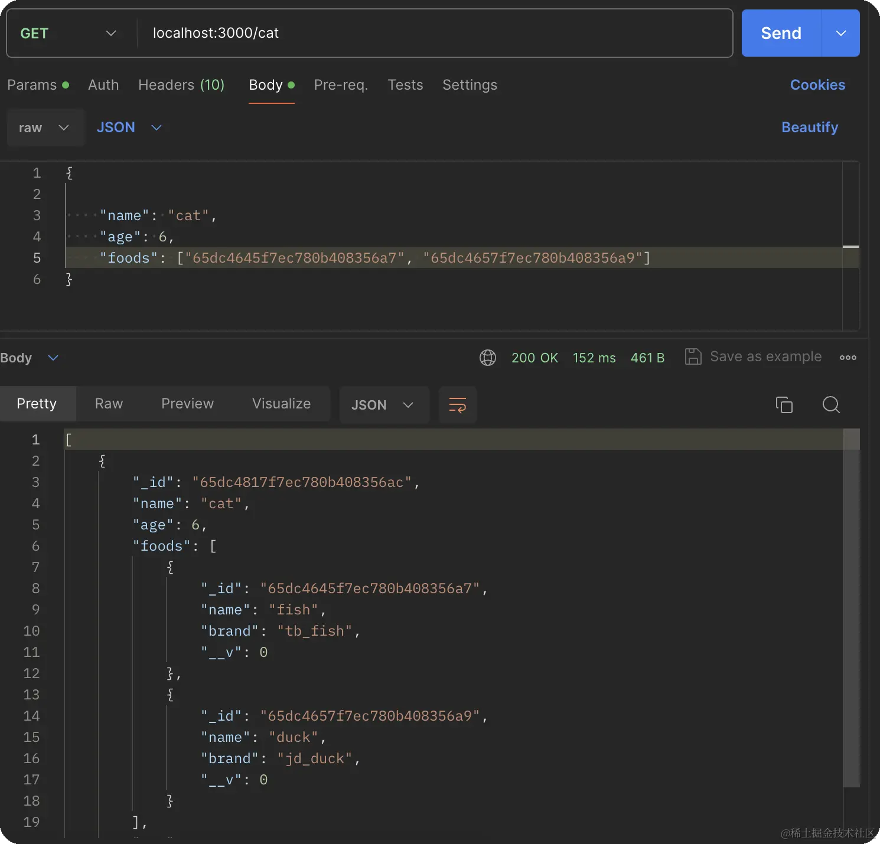Click the network globe icon by status
This screenshot has height=844, width=880.
[x=488, y=358]
